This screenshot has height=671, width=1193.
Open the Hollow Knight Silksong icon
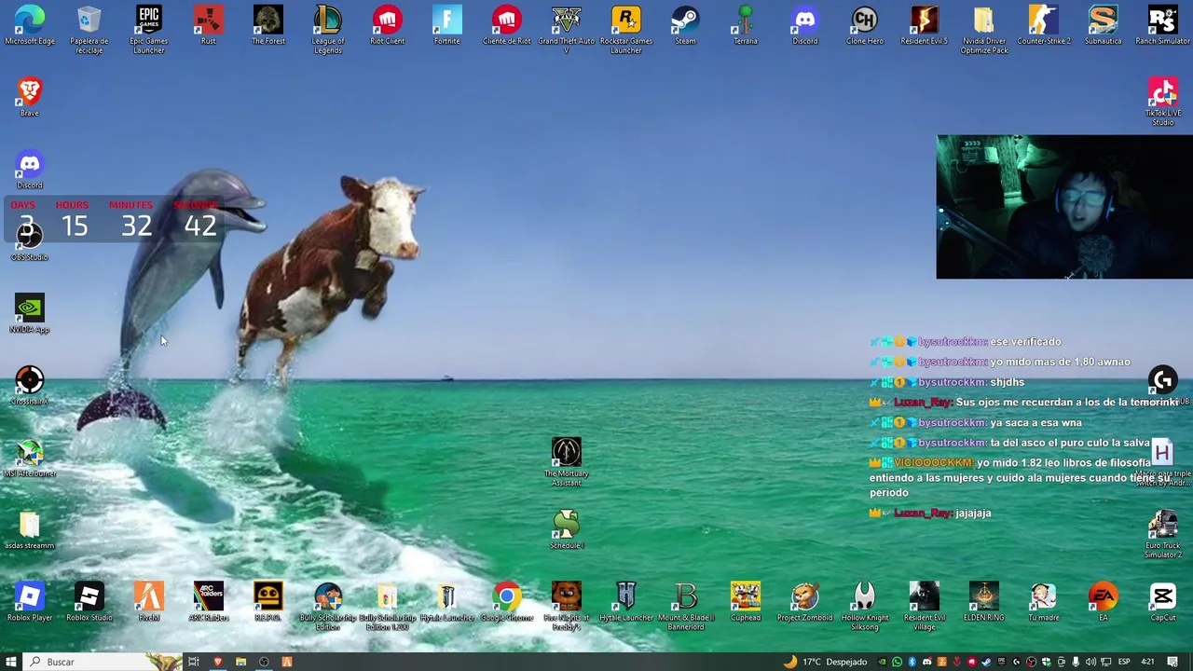tap(865, 606)
